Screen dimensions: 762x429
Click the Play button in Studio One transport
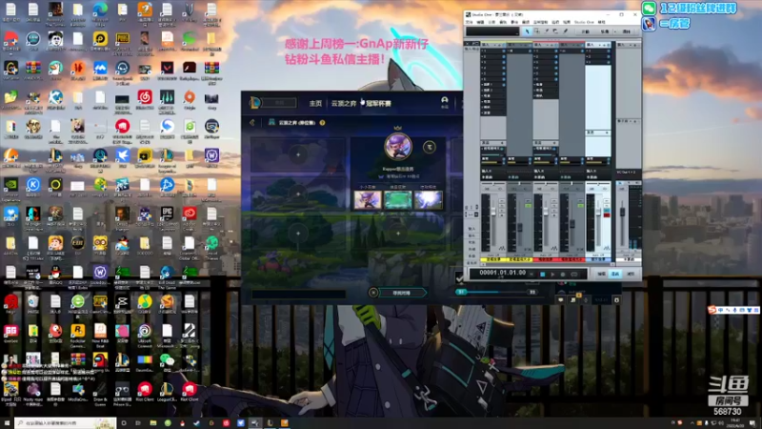coord(552,274)
